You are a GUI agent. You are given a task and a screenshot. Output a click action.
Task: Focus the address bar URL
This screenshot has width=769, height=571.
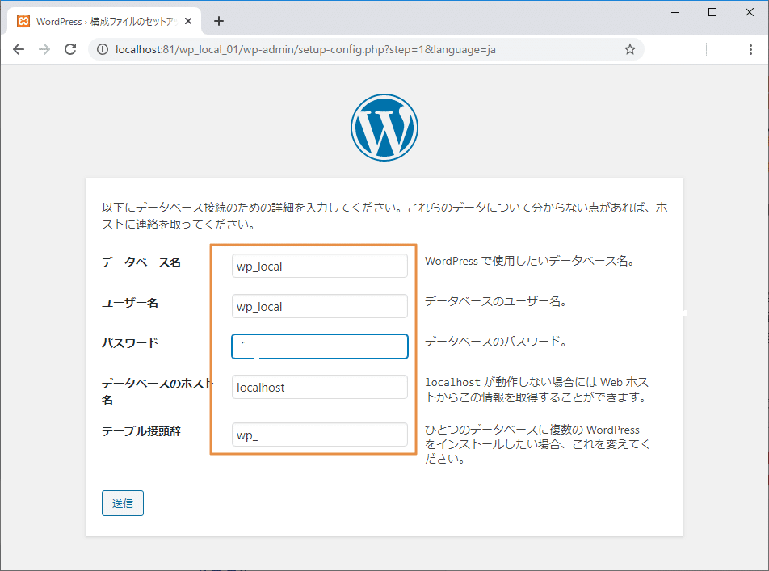305,49
